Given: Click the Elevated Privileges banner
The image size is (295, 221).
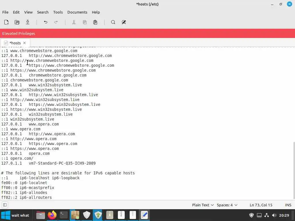Looking at the screenshot, I should pos(147,33).
